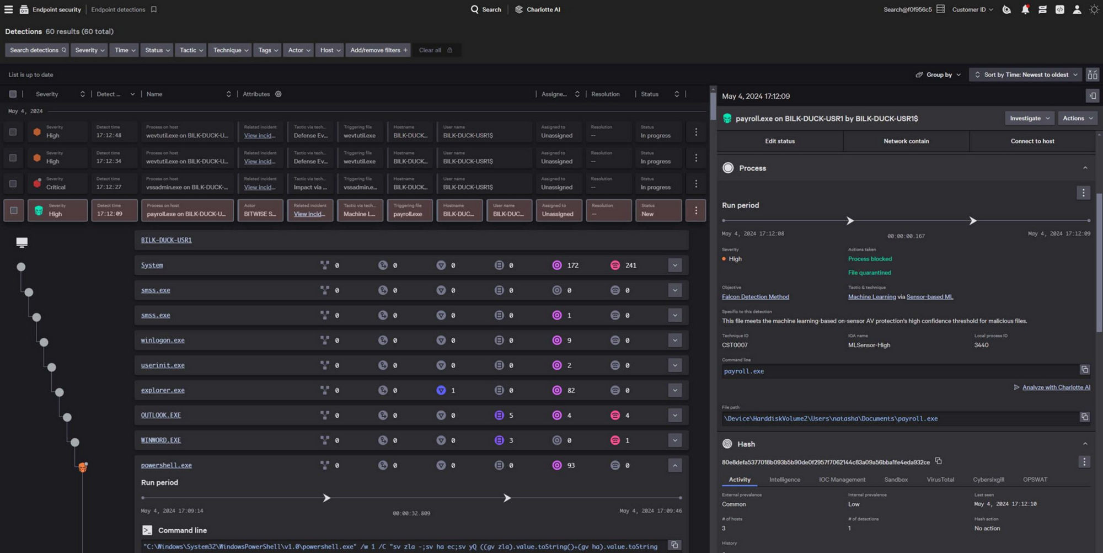Open the Severity filter dropdown
Image resolution: width=1103 pixels, height=553 pixels.
[x=89, y=50]
